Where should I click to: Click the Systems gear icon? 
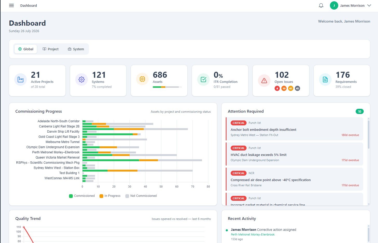pos(82,80)
